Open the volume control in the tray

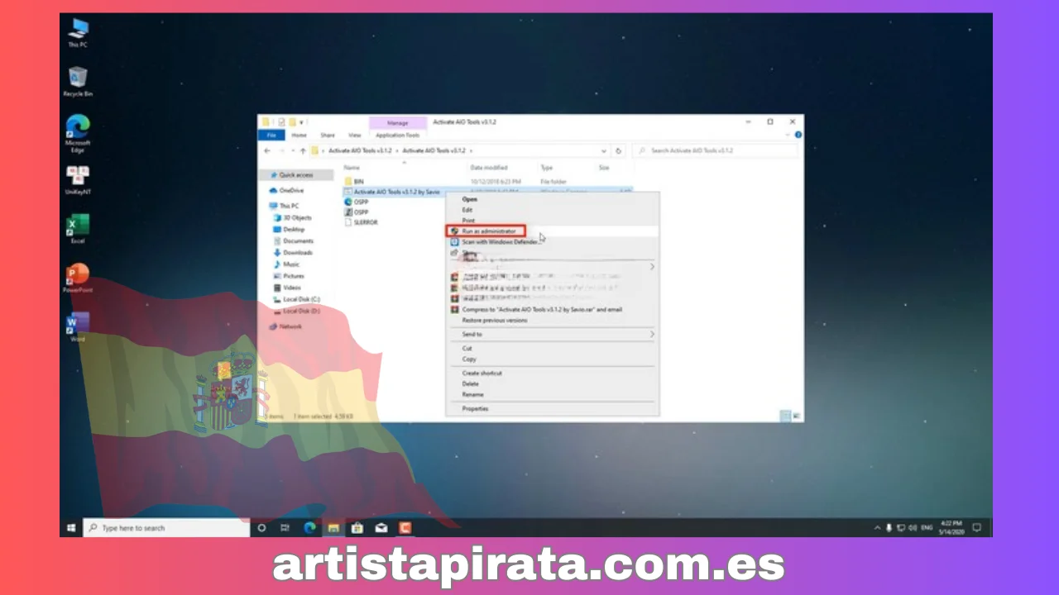point(913,527)
